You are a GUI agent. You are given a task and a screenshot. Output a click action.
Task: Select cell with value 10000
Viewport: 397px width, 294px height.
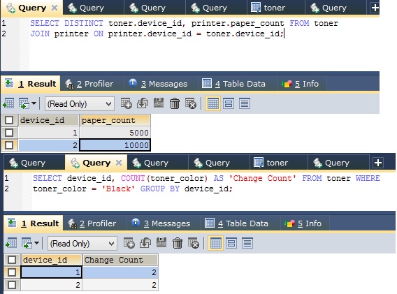115,145
